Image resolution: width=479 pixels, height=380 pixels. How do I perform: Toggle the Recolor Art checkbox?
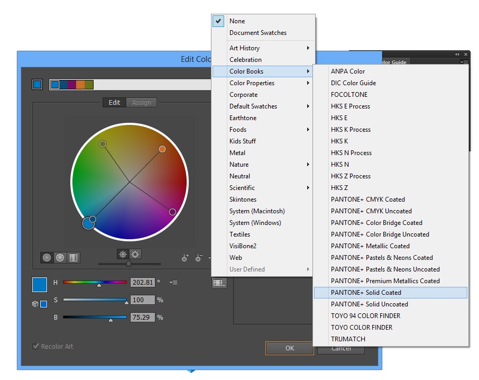point(36,346)
